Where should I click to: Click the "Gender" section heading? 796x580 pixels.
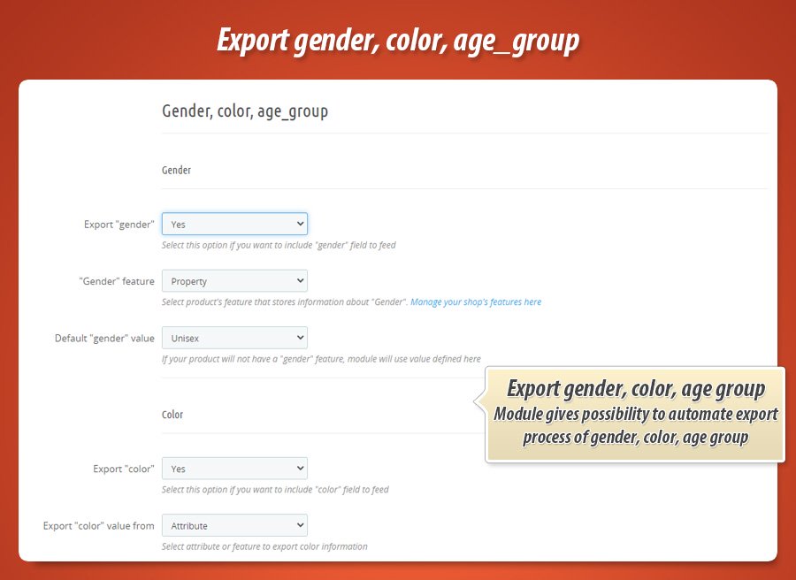[173, 170]
